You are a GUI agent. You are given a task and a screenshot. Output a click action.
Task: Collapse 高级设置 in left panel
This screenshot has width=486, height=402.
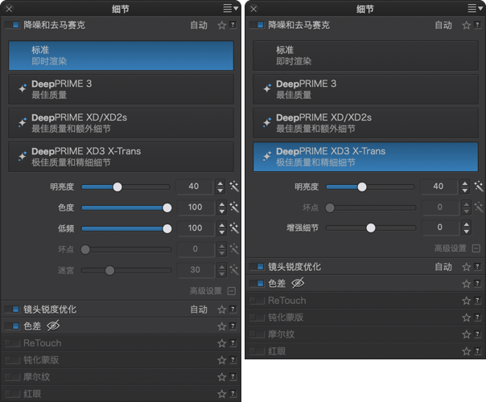232,291
